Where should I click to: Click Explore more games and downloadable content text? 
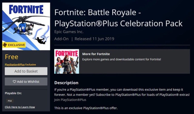pos(122,59)
